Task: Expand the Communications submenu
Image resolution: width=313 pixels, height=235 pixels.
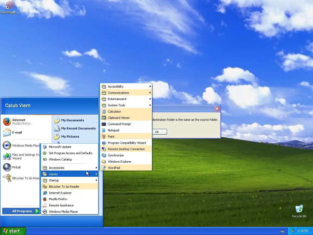Action: tap(126, 93)
